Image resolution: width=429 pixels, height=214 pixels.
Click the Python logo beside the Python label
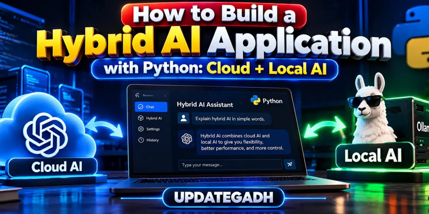pos(255,100)
